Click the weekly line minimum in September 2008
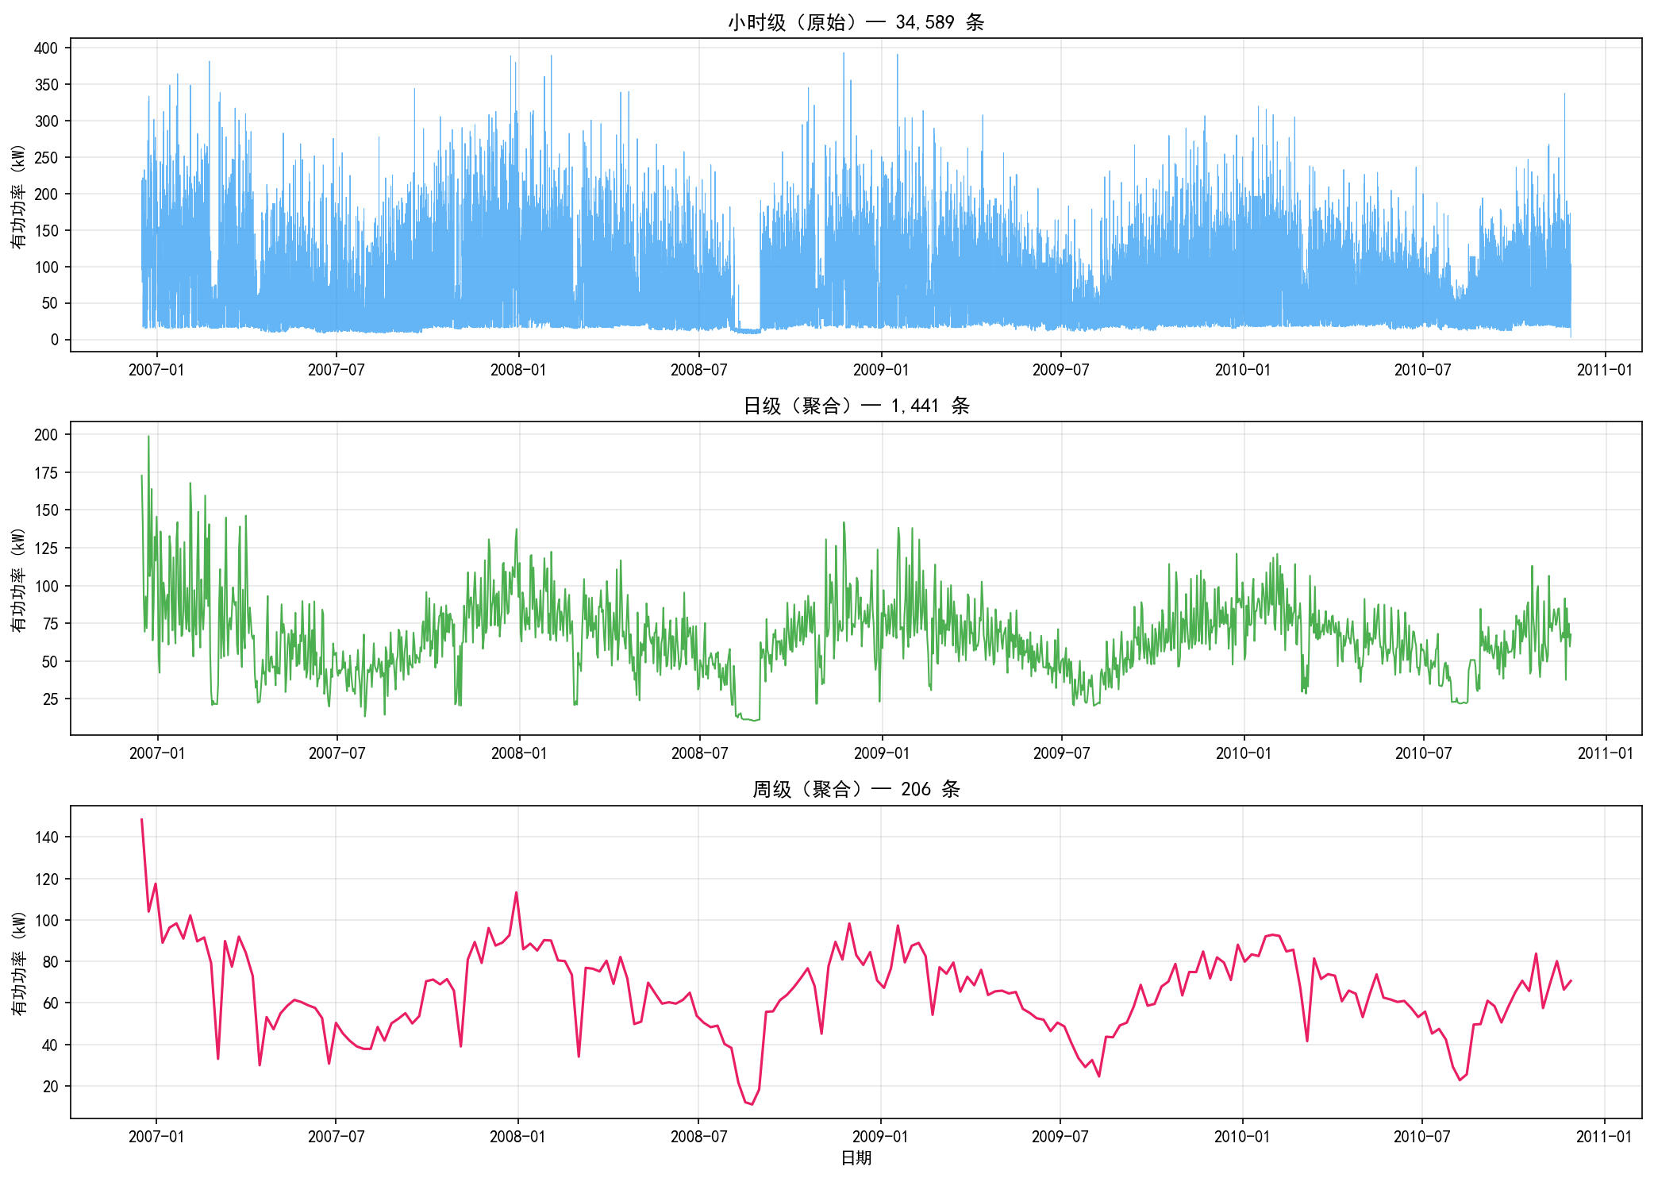1654x1178 pixels. (x=752, y=1104)
